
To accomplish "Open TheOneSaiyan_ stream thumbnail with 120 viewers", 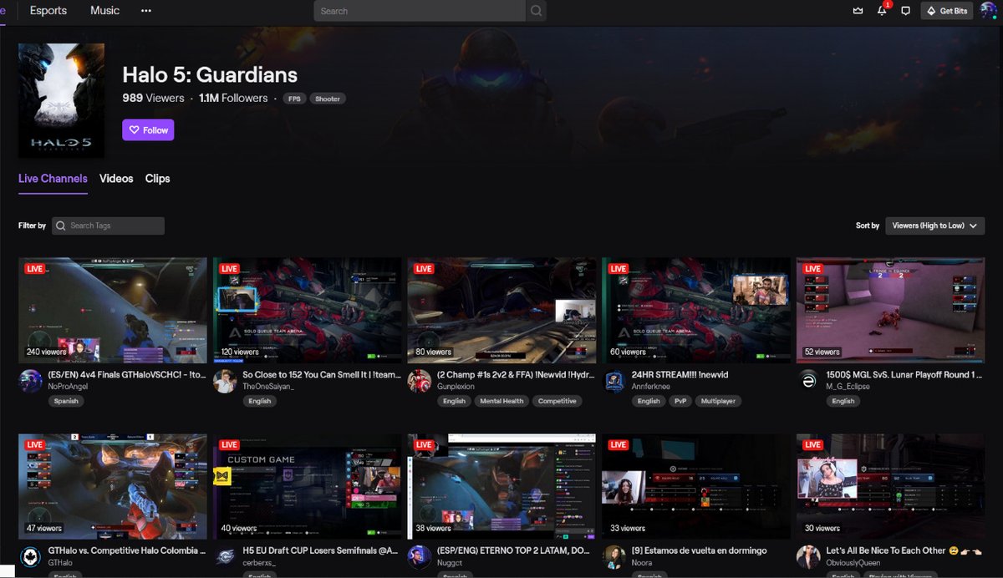I will coord(308,310).
